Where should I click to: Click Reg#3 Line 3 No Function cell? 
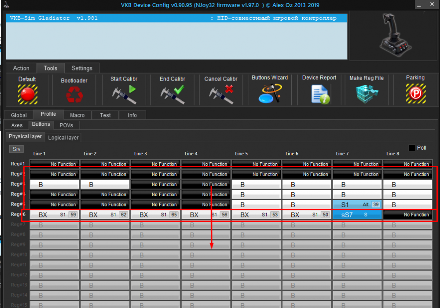point(155,184)
